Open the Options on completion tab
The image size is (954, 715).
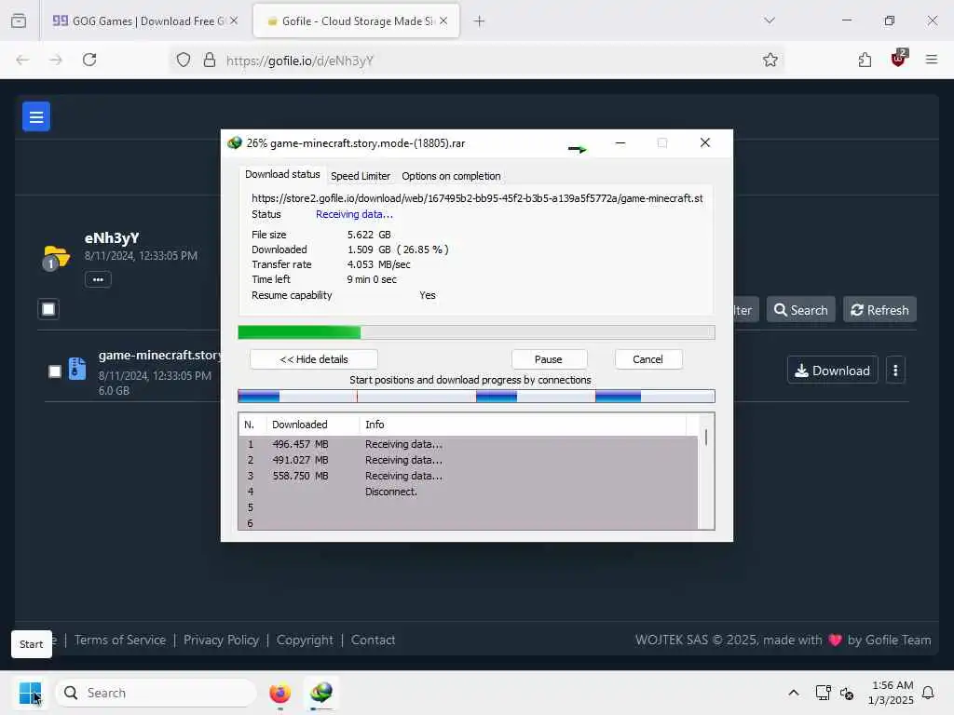pyautogui.click(x=451, y=176)
